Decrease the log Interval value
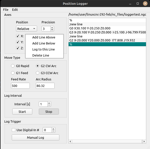150x149 pixels. click(49, 105)
